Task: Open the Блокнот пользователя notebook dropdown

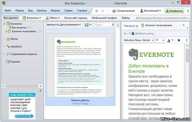Action: click(x=163, y=25)
